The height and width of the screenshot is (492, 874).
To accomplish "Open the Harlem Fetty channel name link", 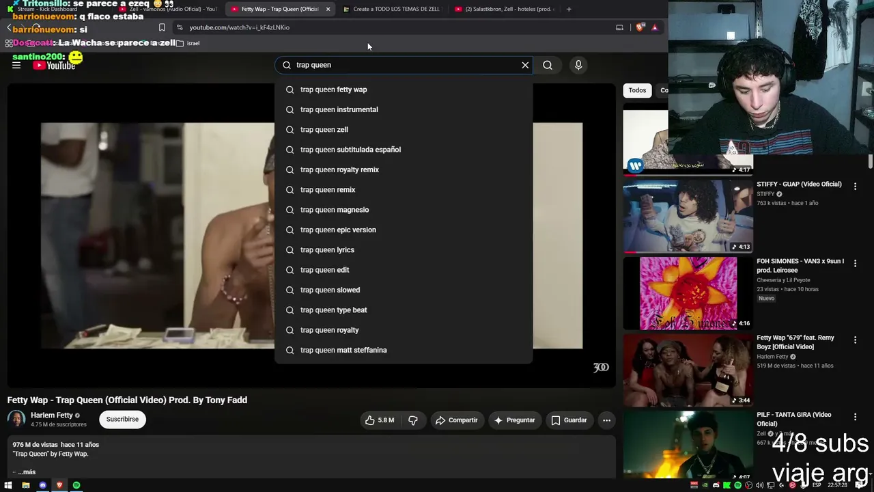I will (52, 415).
